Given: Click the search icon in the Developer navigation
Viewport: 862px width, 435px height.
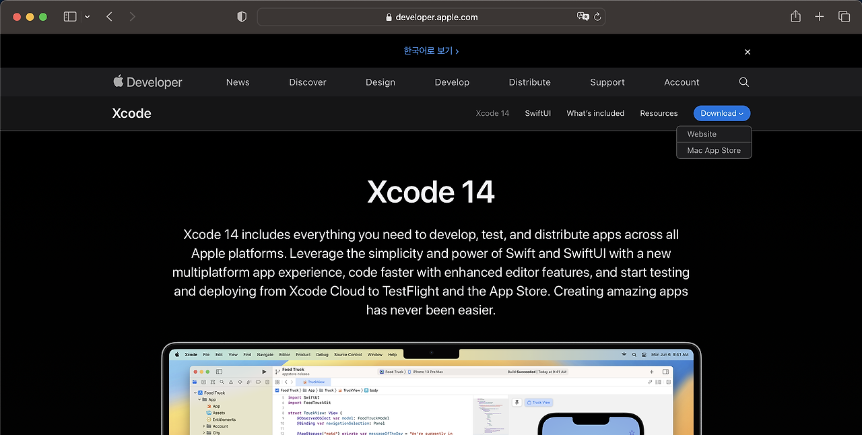Looking at the screenshot, I should click(x=743, y=81).
